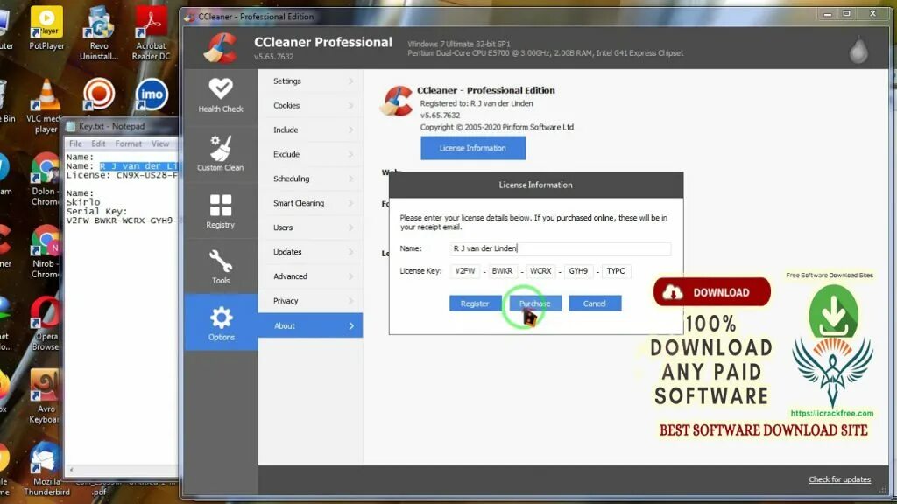This screenshot has width=897, height=504.
Task: Open the Cookies options page
Action: click(311, 106)
